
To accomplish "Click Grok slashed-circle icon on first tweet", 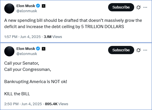I will tap(138, 7).
